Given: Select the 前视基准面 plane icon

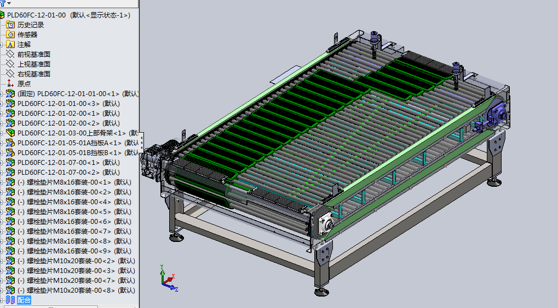Looking at the screenshot, I should pyautogui.click(x=10, y=54).
